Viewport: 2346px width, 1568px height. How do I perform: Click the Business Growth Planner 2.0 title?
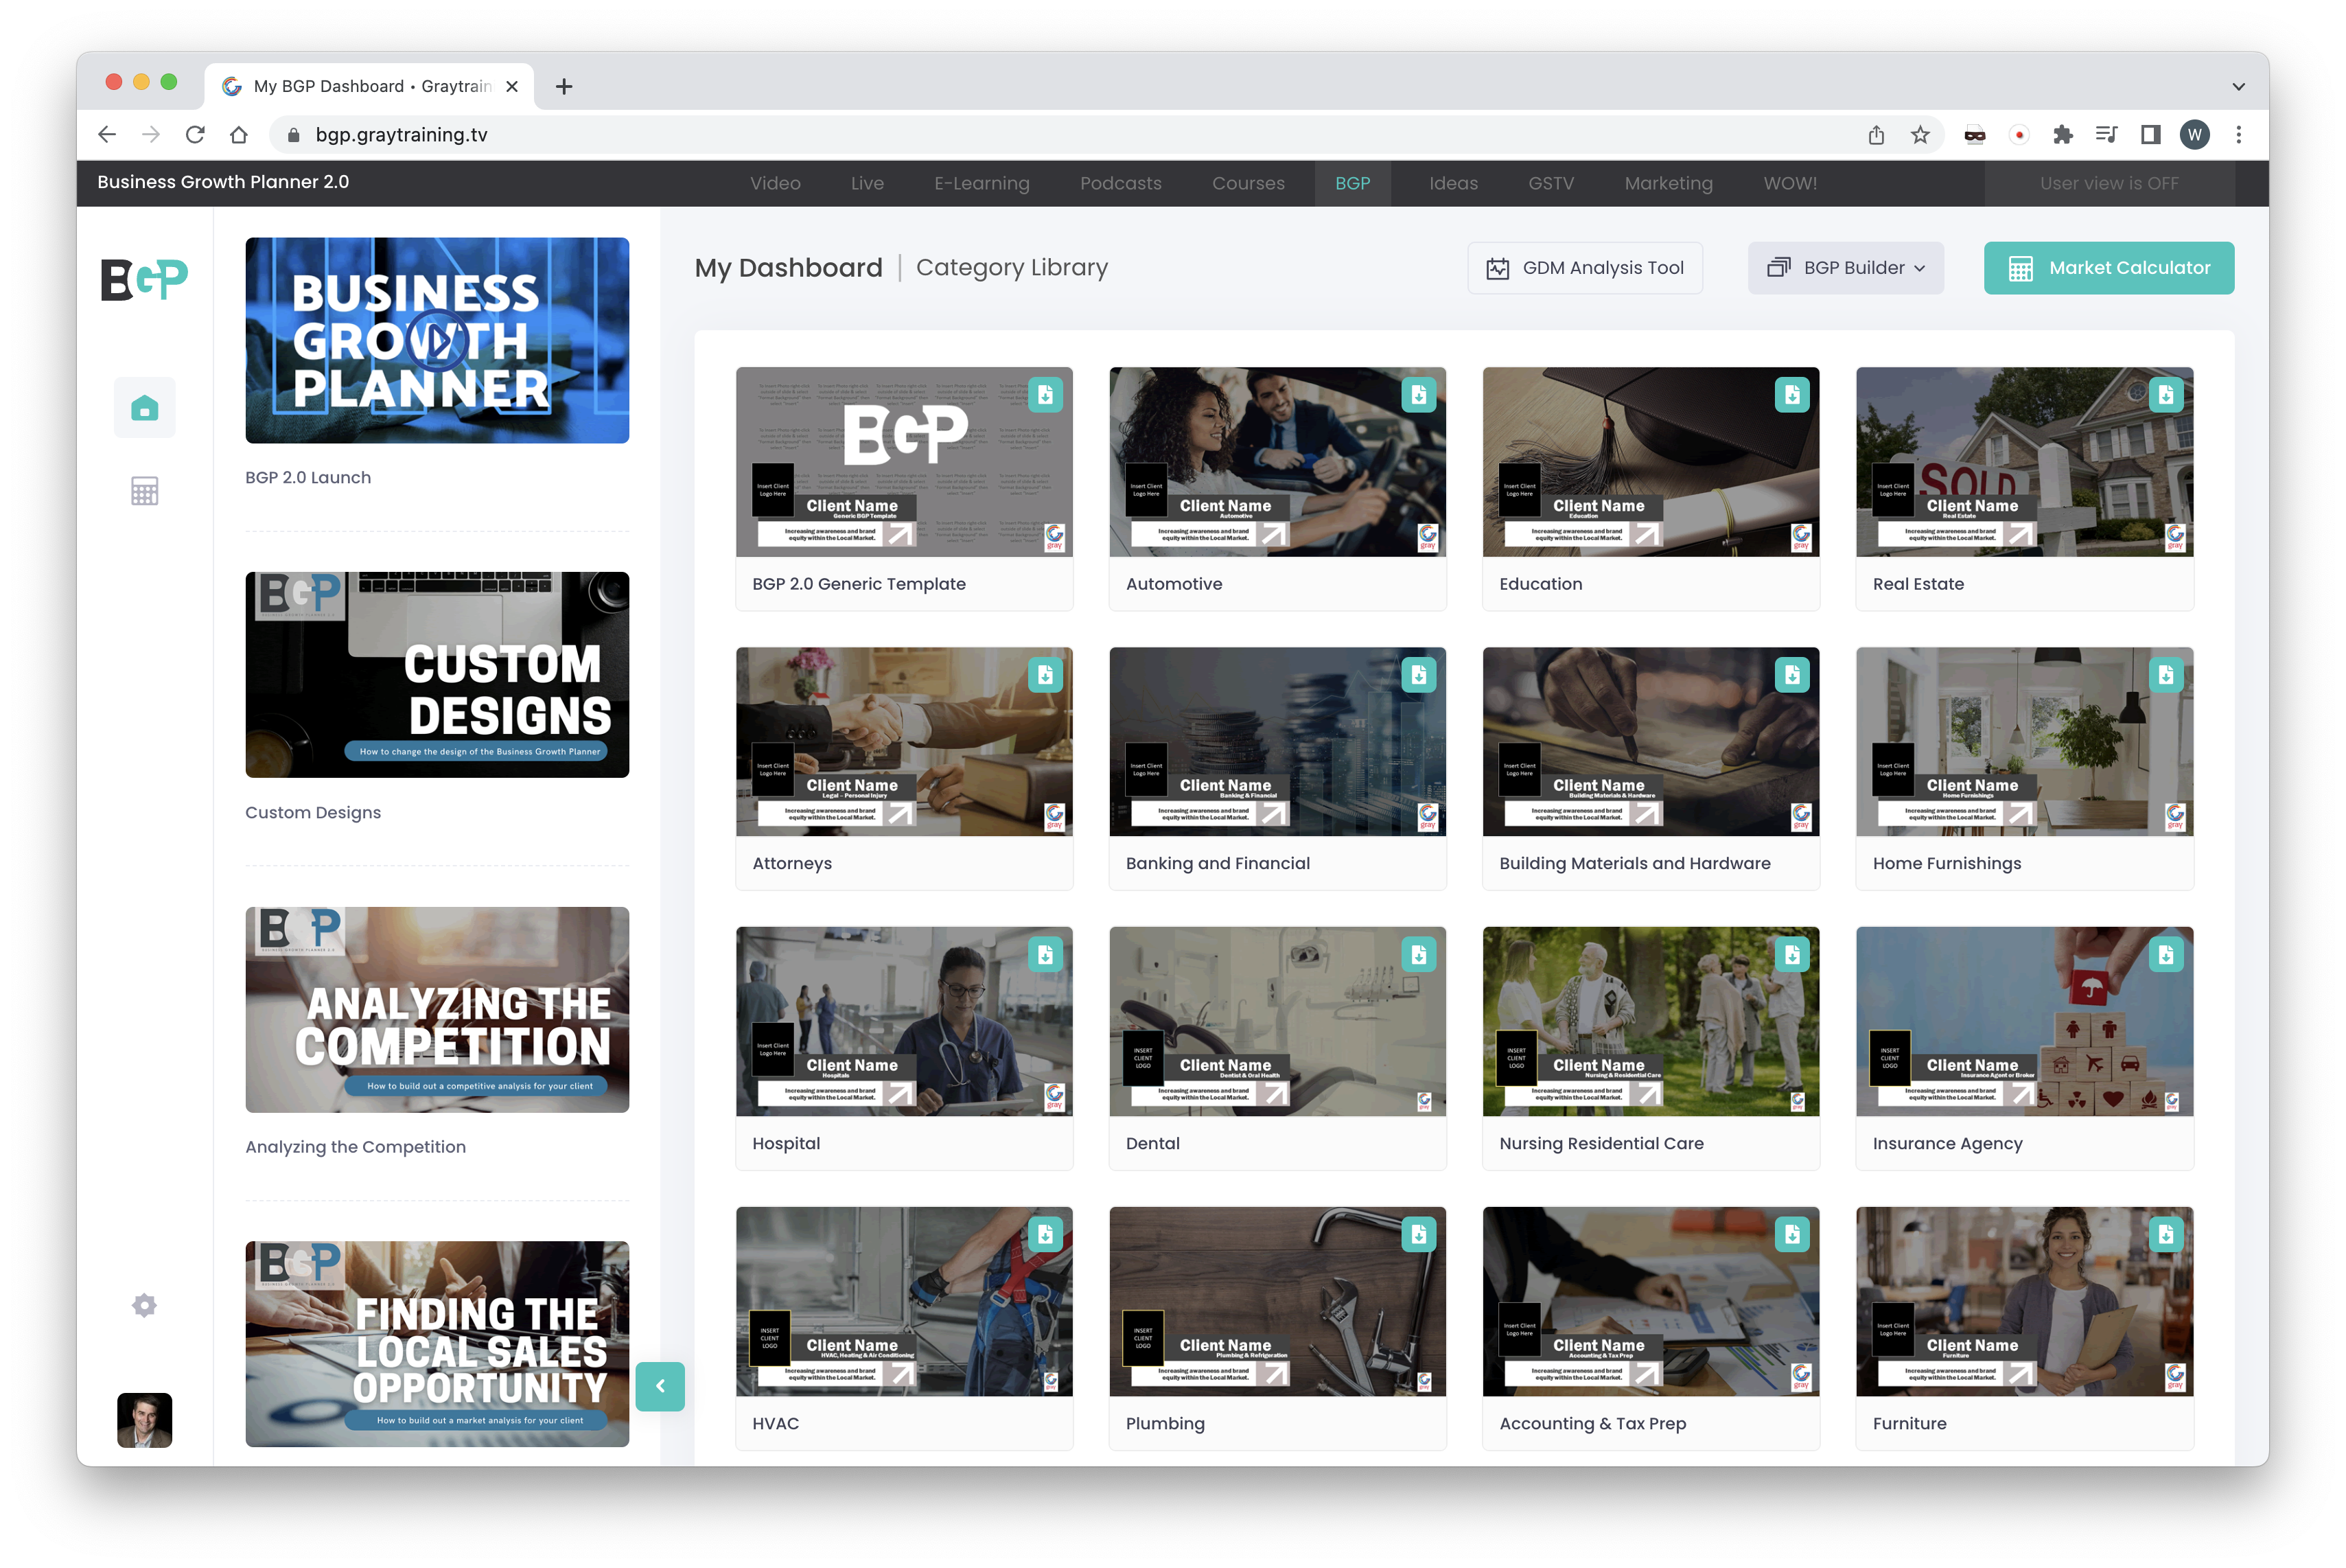223,182
